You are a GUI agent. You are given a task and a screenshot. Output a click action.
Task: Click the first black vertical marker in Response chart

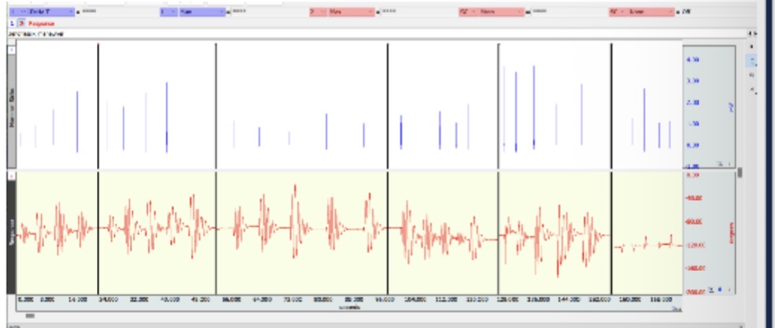tap(98, 234)
